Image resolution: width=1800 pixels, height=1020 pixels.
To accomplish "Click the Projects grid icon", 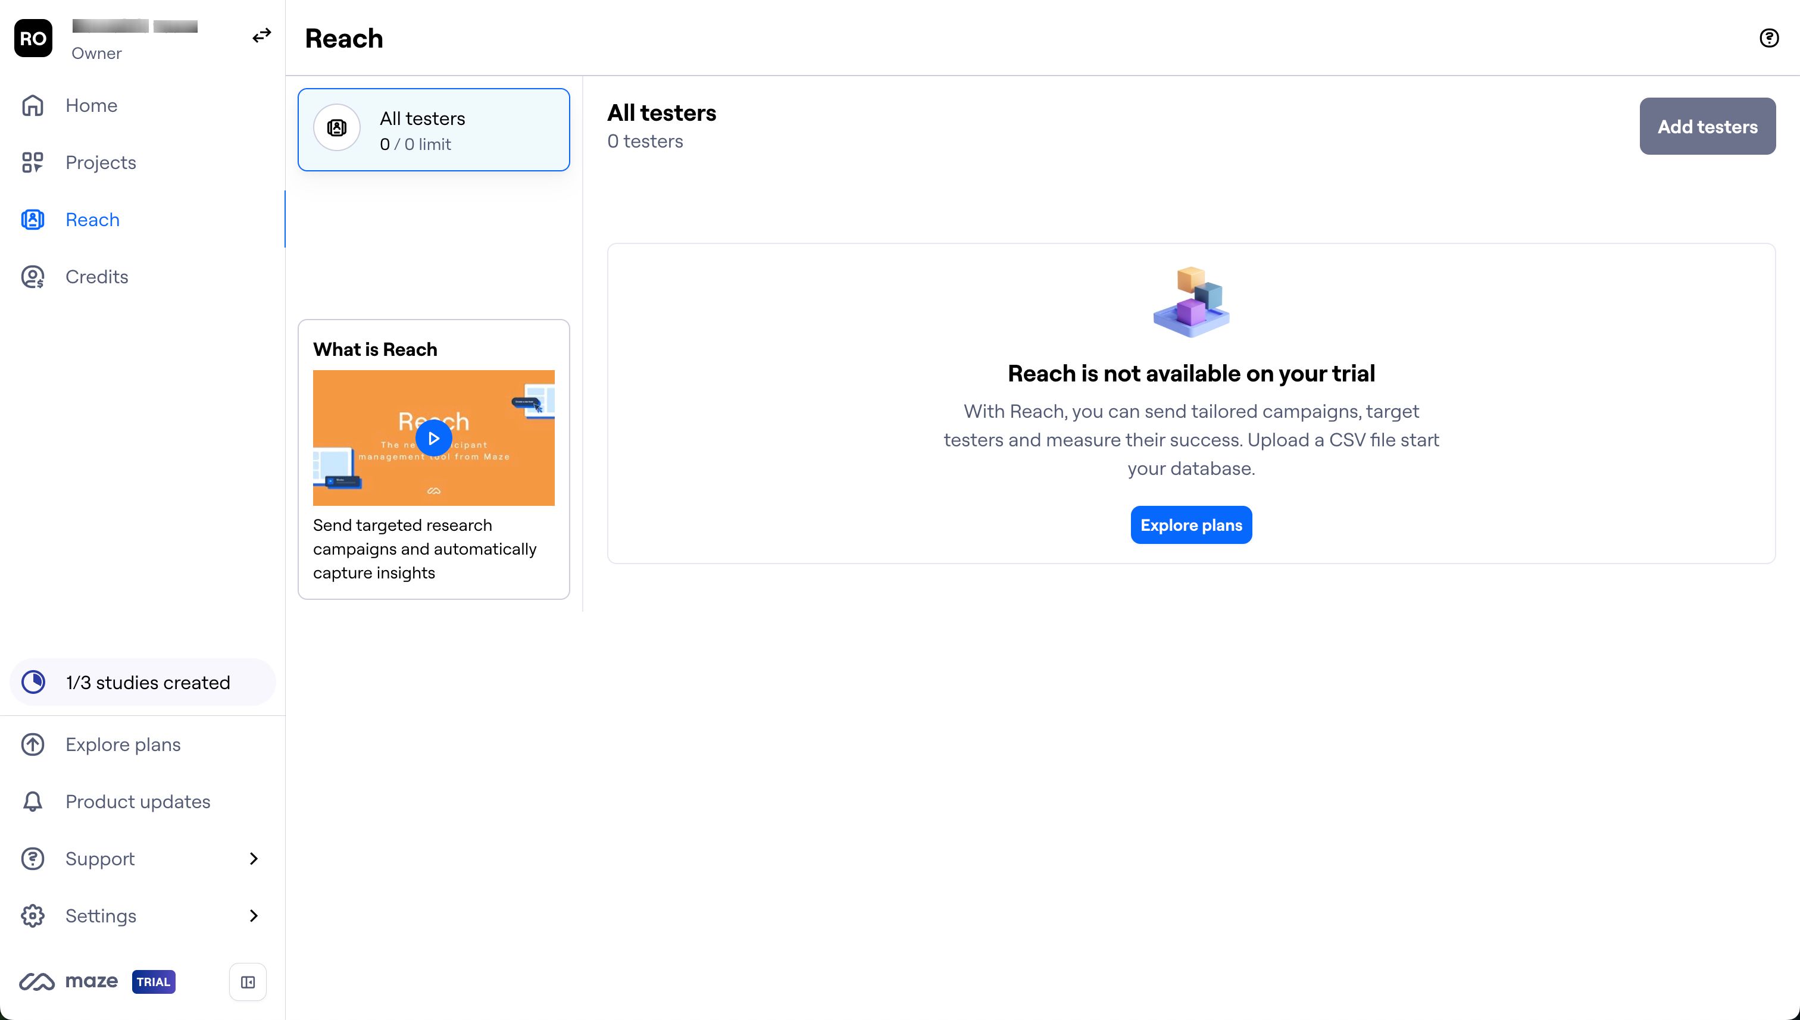I will pyautogui.click(x=32, y=162).
